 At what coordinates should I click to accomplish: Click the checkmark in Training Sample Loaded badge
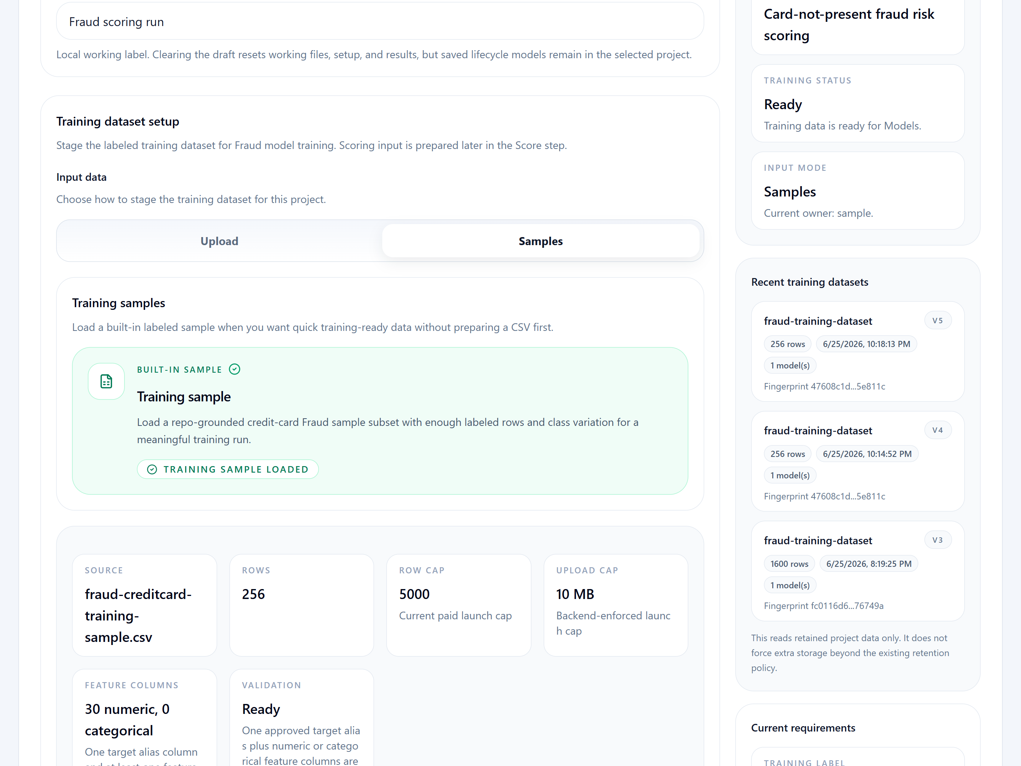[152, 470]
